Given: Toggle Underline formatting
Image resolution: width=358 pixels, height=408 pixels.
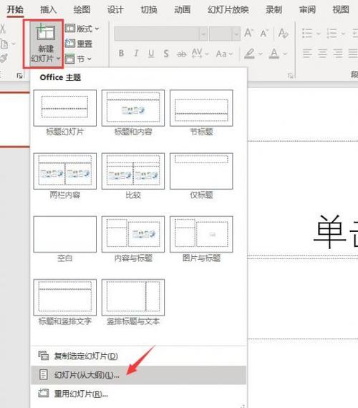Looking at the screenshot, I should [151, 54].
